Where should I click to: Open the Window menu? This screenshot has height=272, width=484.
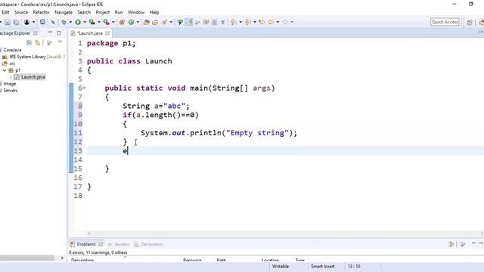(136, 12)
